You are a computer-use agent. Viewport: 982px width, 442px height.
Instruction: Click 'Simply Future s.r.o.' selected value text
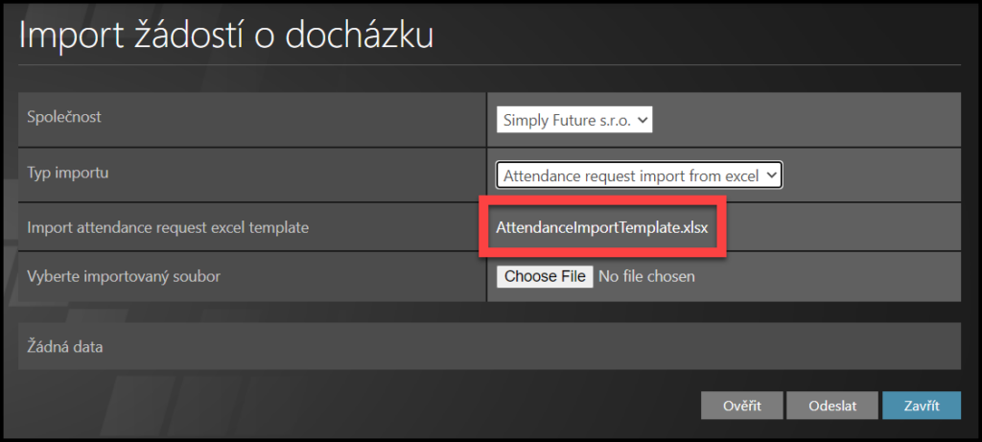(566, 120)
